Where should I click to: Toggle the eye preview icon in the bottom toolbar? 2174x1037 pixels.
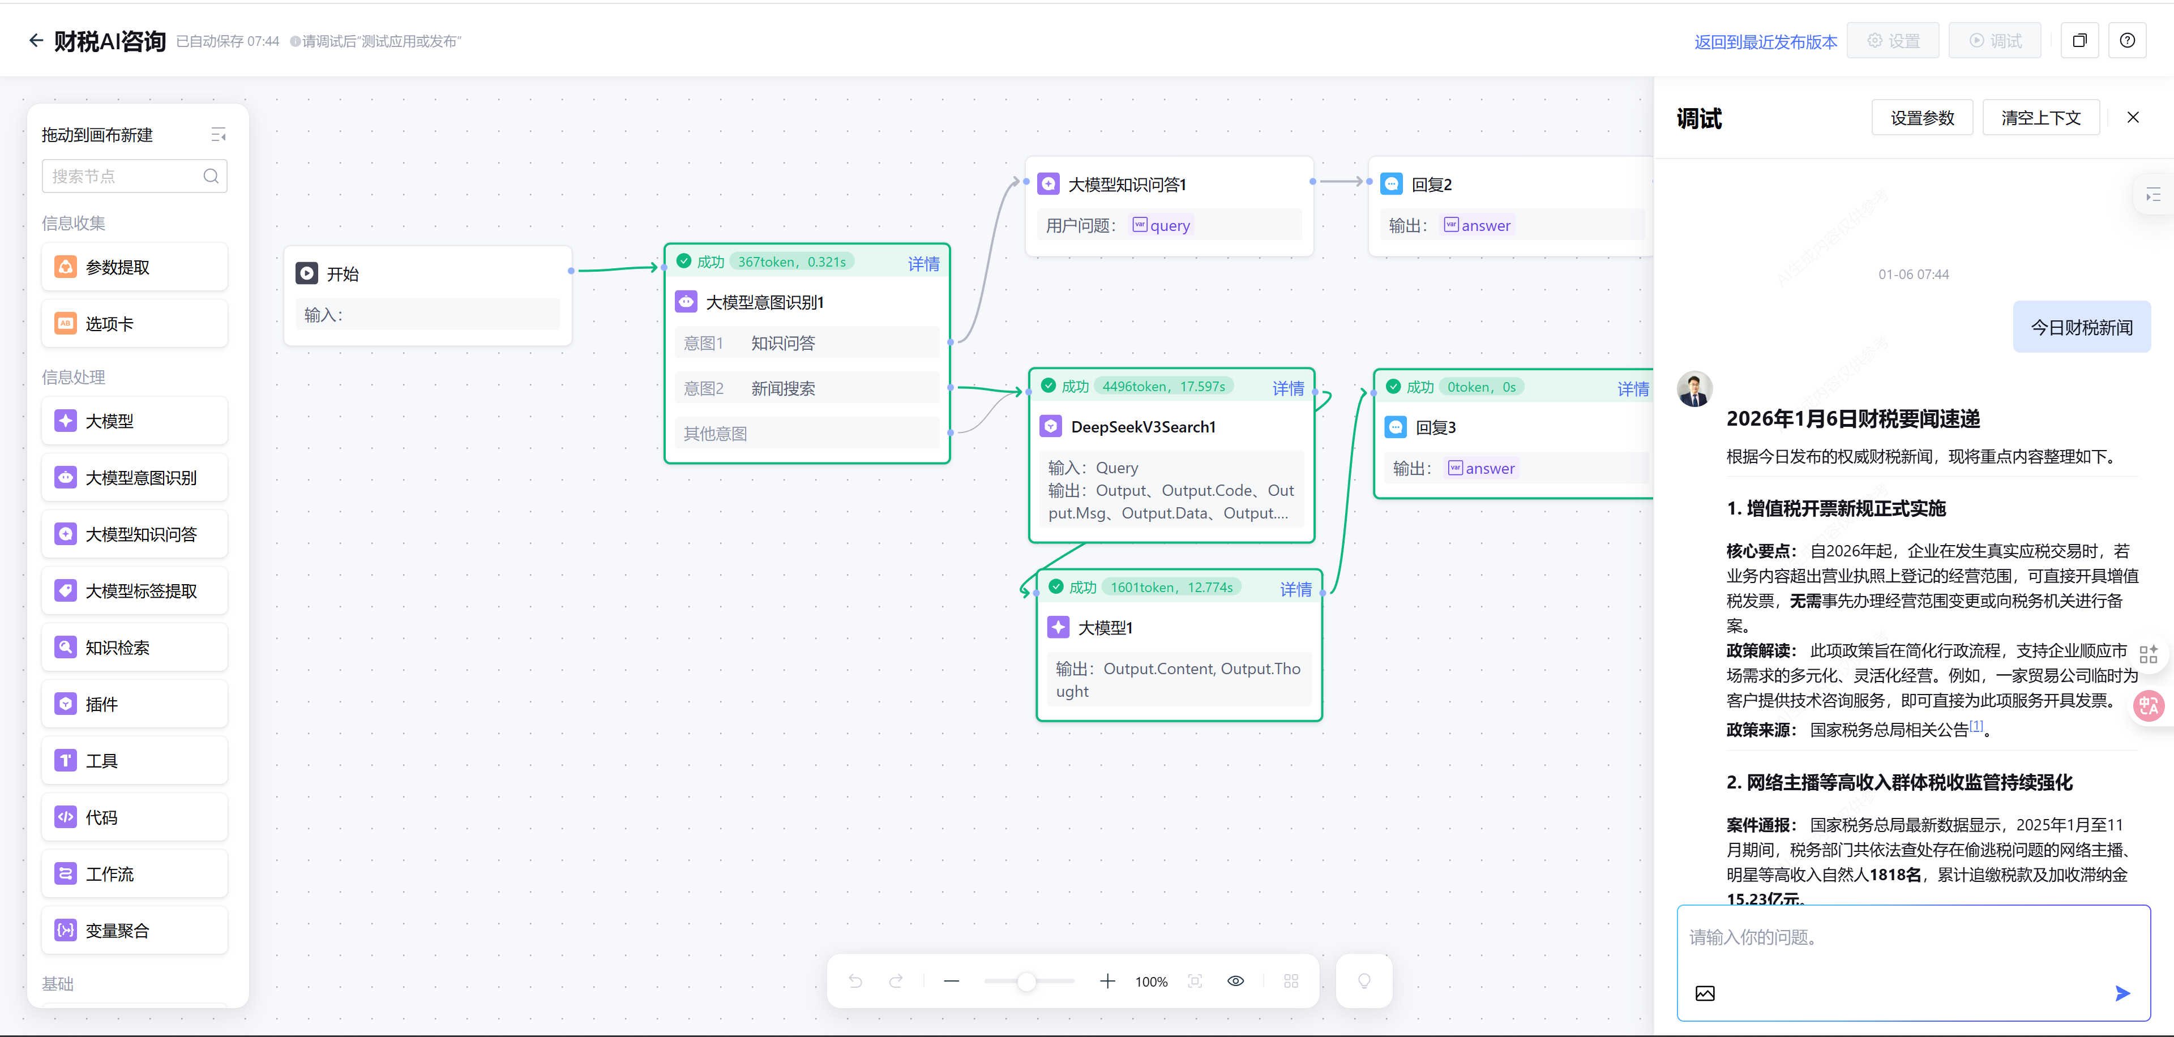pyautogui.click(x=1235, y=980)
